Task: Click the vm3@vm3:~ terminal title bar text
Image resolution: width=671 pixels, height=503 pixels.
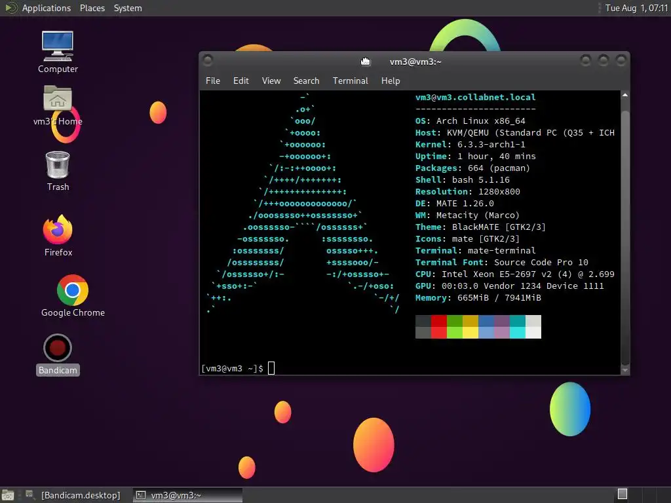Action: [x=415, y=62]
